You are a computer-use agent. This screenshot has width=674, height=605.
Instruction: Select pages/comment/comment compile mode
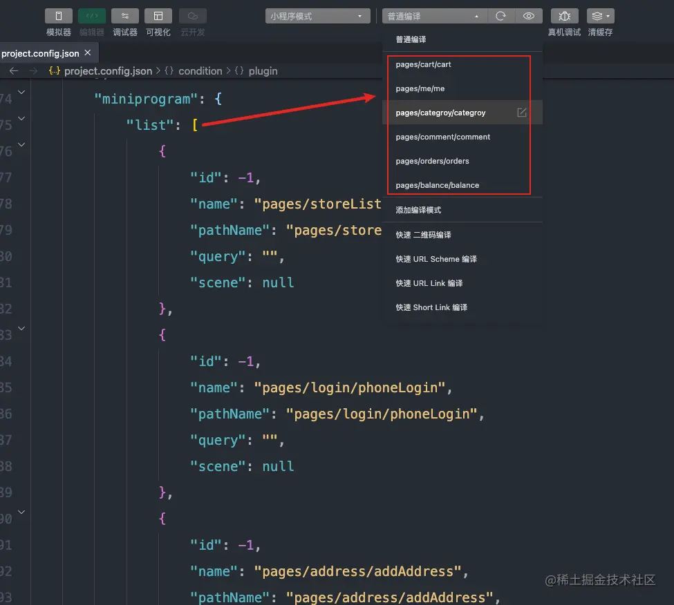coord(462,137)
